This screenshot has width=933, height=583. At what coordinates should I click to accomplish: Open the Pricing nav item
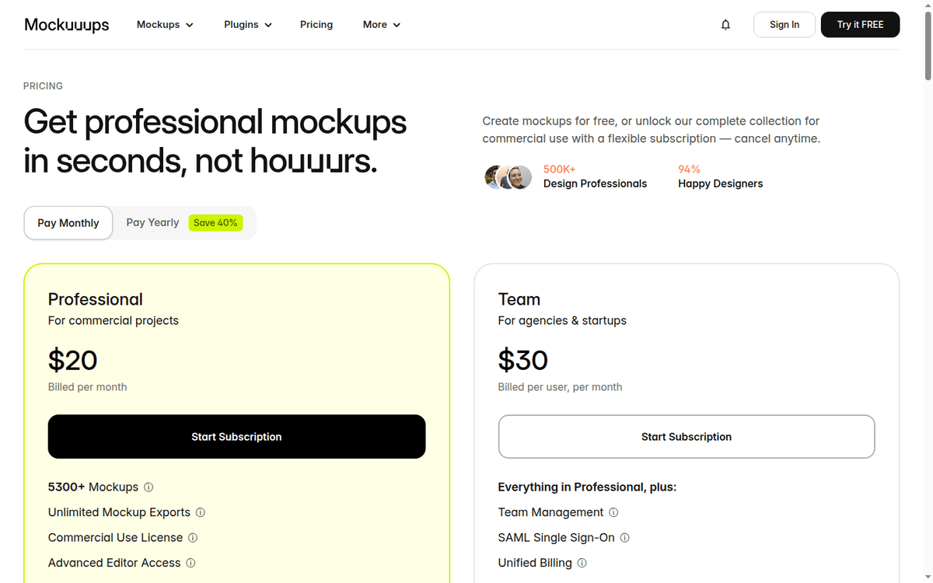click(316, 25)
